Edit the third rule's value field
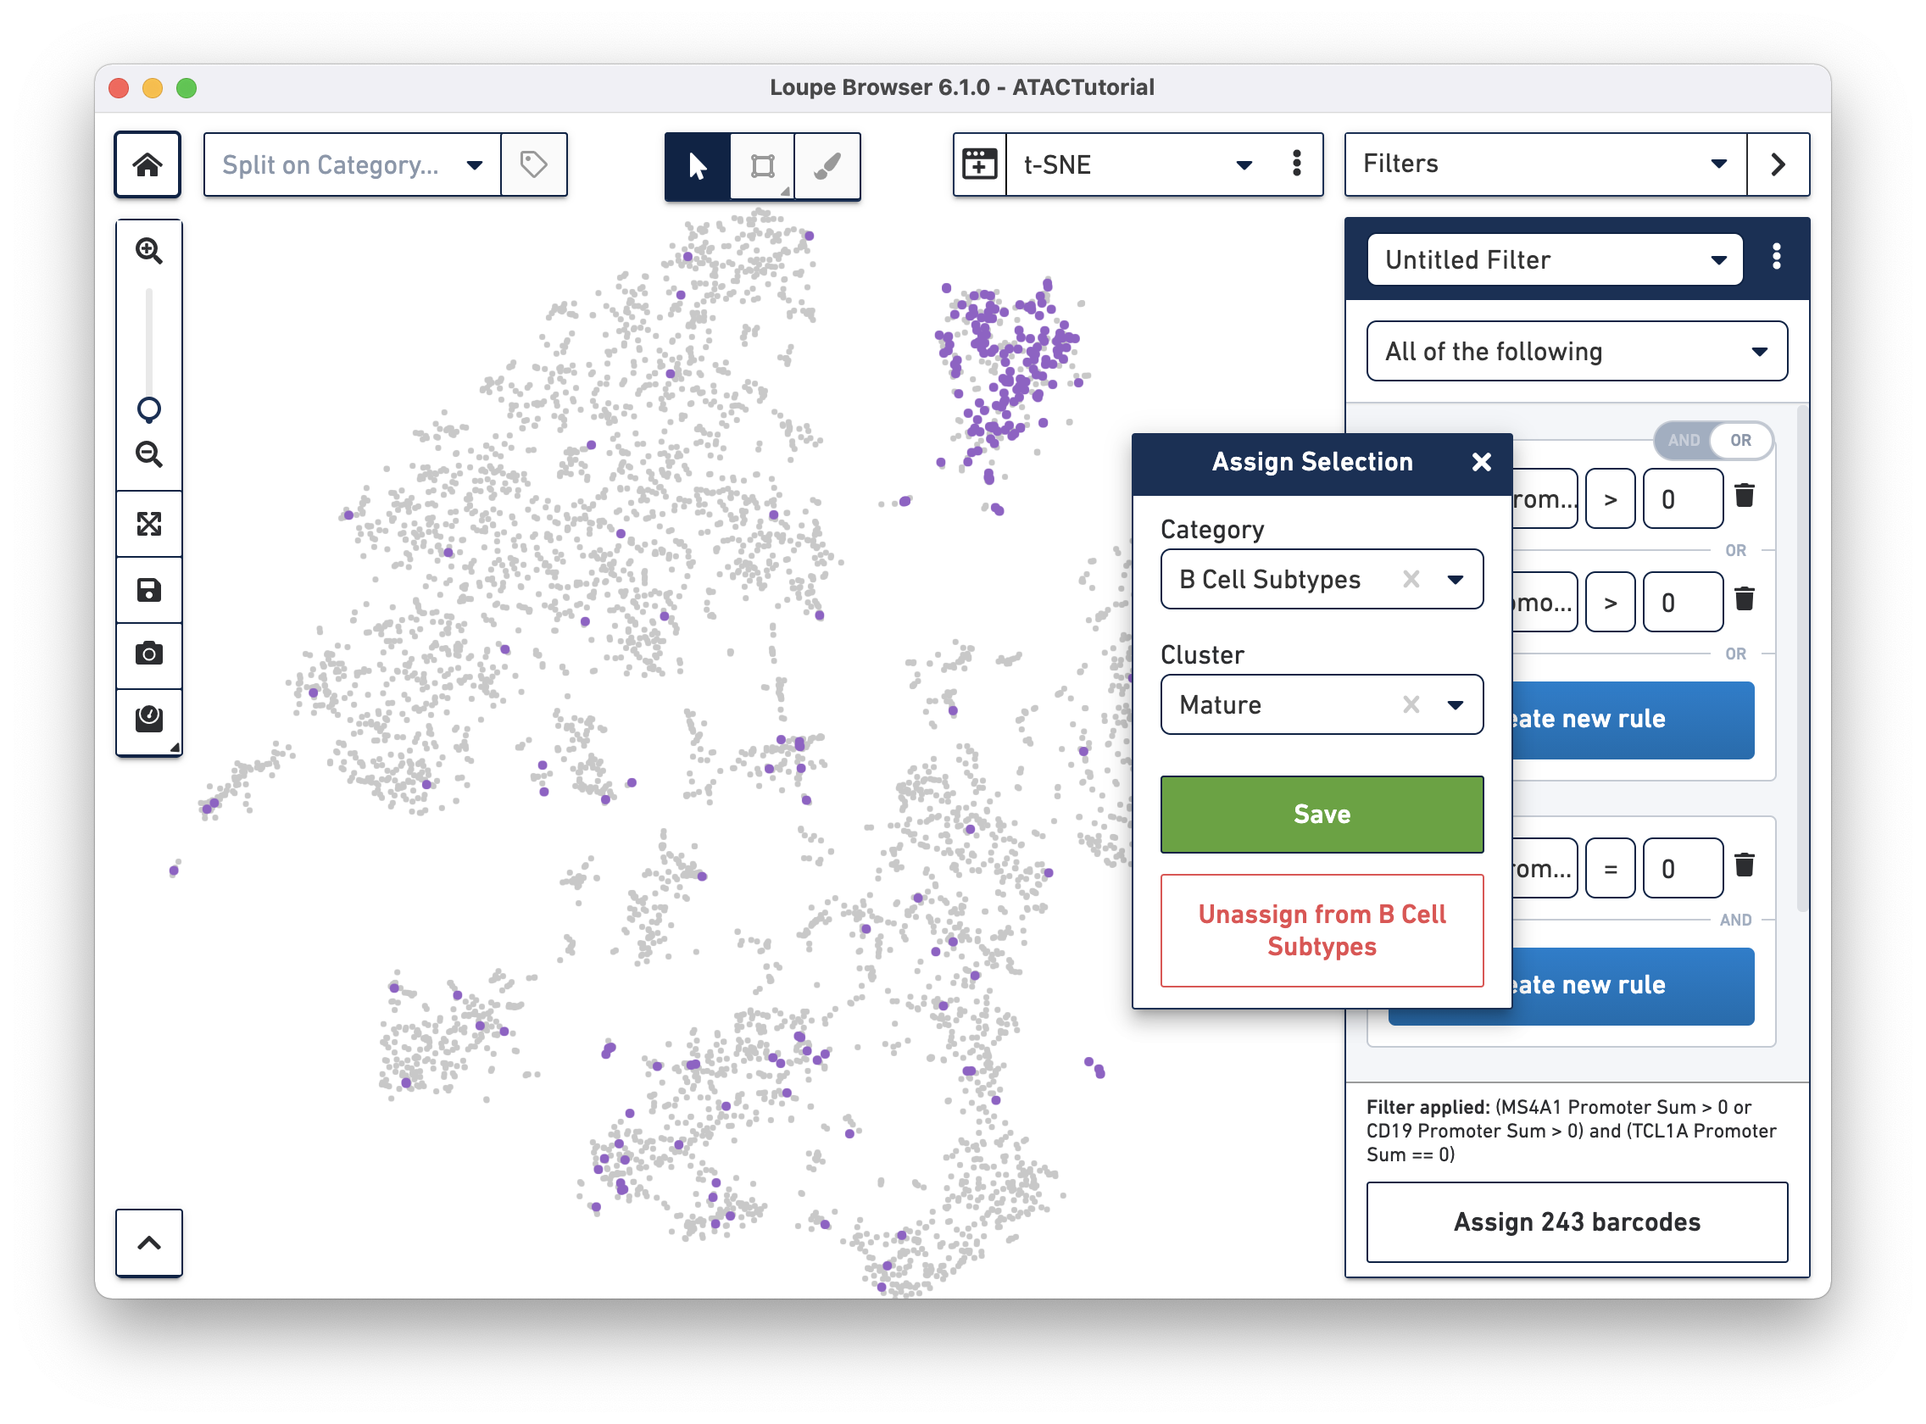This screenshot has width=1926, height=1424. [x=1682, y=869]
